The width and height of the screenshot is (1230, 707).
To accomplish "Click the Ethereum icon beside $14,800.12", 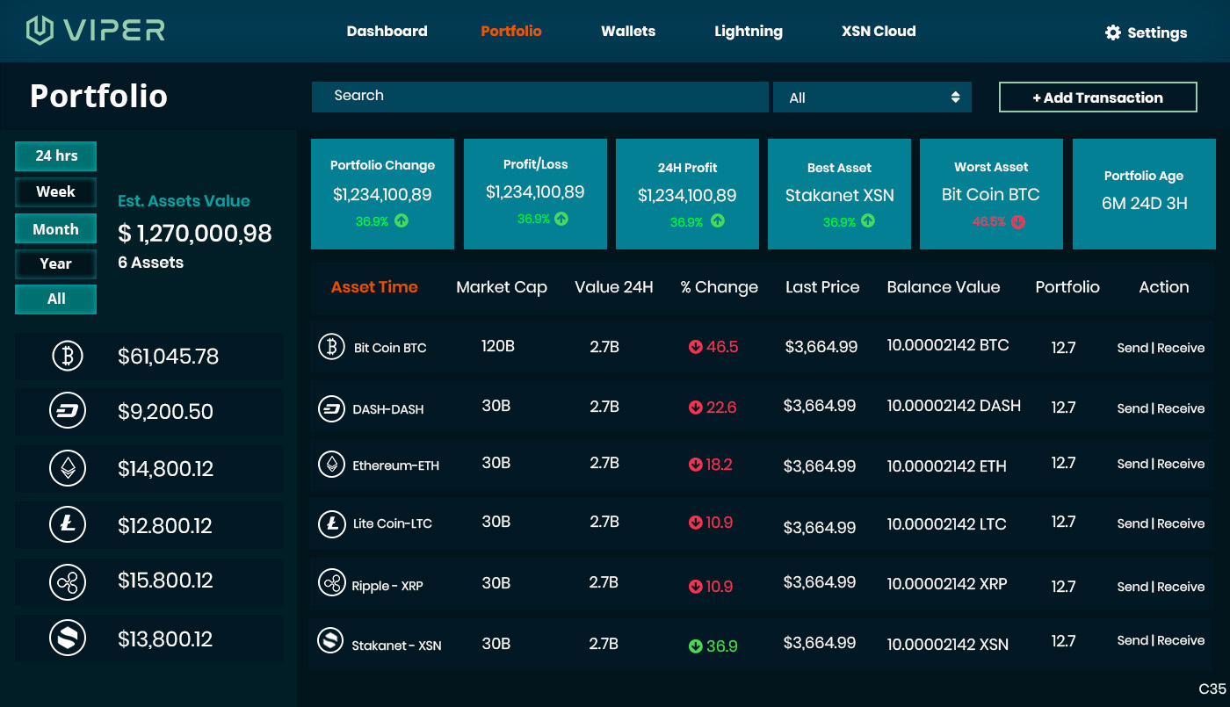I will point(68,468).
